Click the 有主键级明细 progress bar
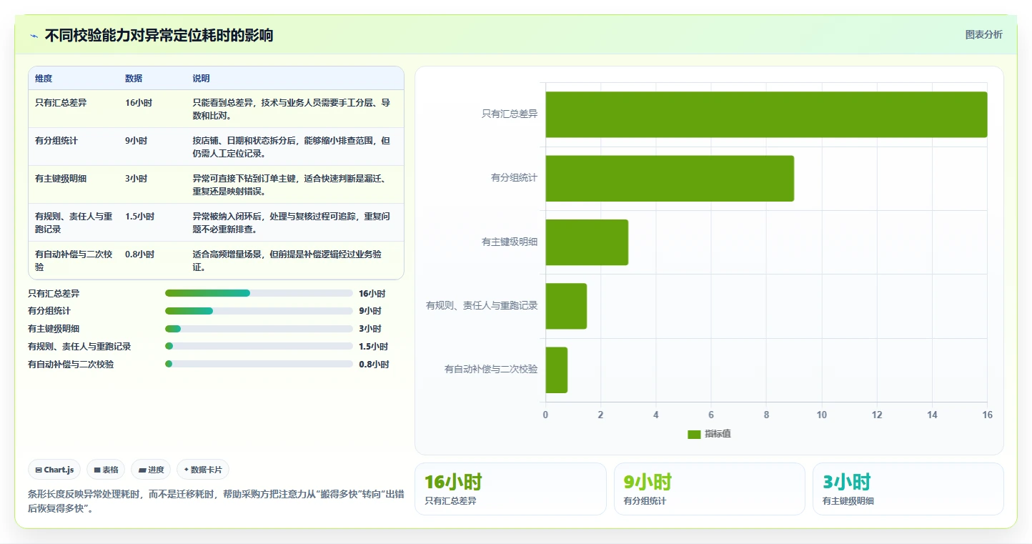This screenshot has height=544, width=1032. [259, 329]
